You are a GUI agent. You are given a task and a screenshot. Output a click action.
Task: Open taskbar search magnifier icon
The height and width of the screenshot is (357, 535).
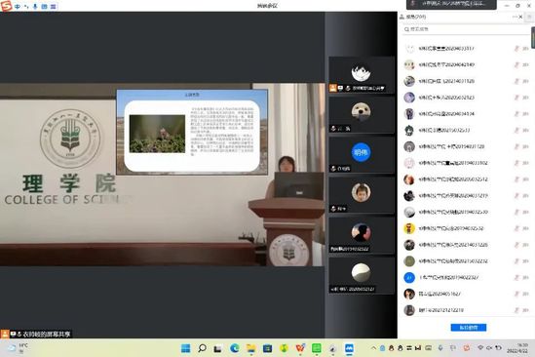coord(202,348)
